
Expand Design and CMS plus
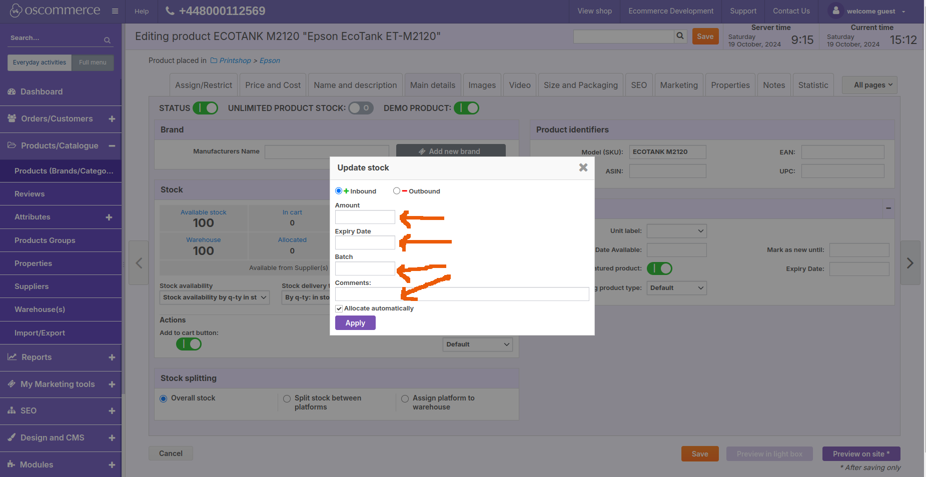112,438
